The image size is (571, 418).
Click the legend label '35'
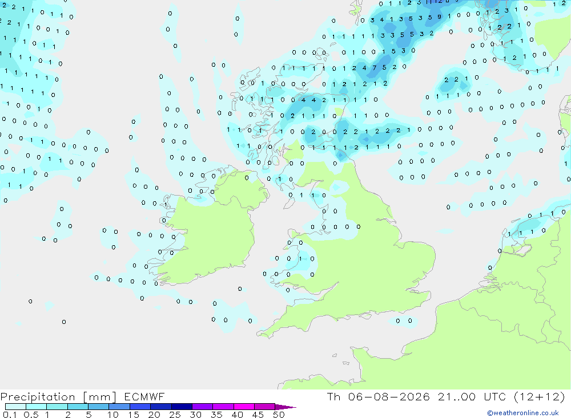click(216, 415)
